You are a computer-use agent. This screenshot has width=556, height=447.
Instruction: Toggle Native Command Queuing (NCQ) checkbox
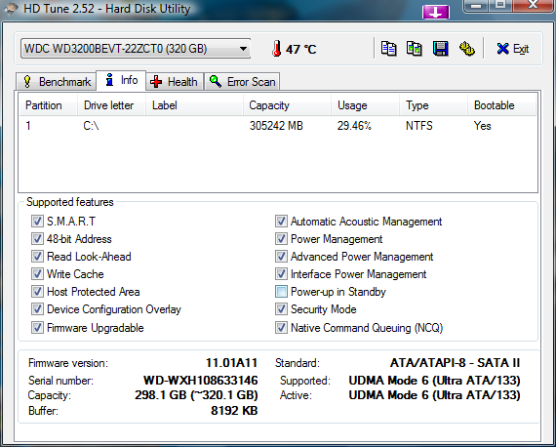coord(281,328)
